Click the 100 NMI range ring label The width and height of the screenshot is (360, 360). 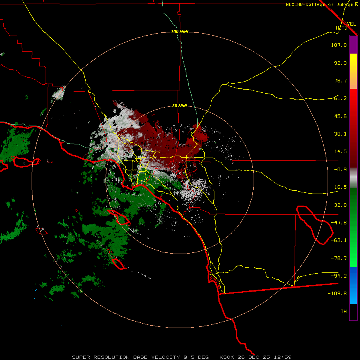pyautogui.click(x=180, y=32)
